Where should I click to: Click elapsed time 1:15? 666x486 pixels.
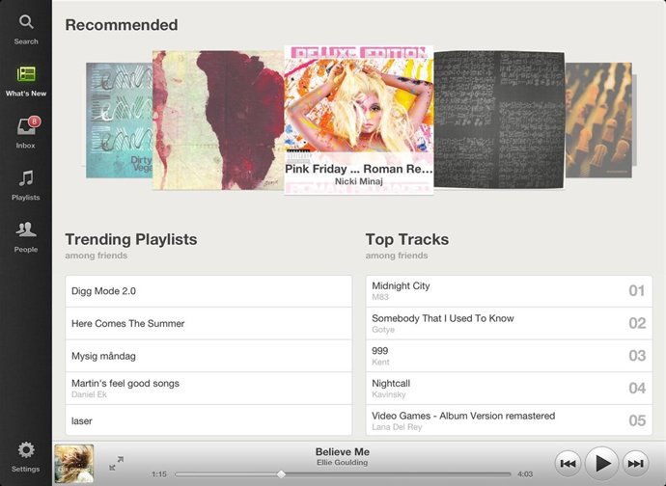coord(159,474)
